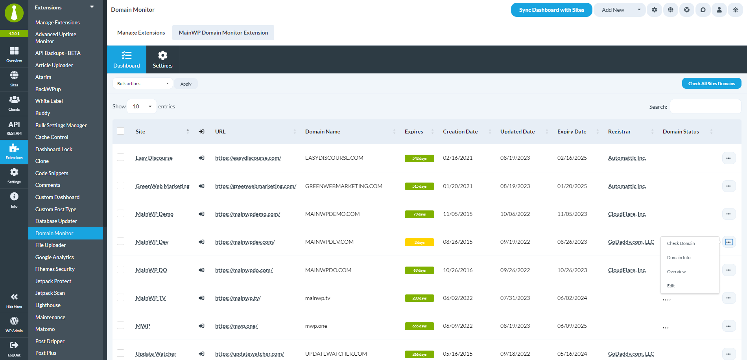Viewport: 747px width, 360px height.
Task: Open the Info section in sidebar
Action: [14, 200]
